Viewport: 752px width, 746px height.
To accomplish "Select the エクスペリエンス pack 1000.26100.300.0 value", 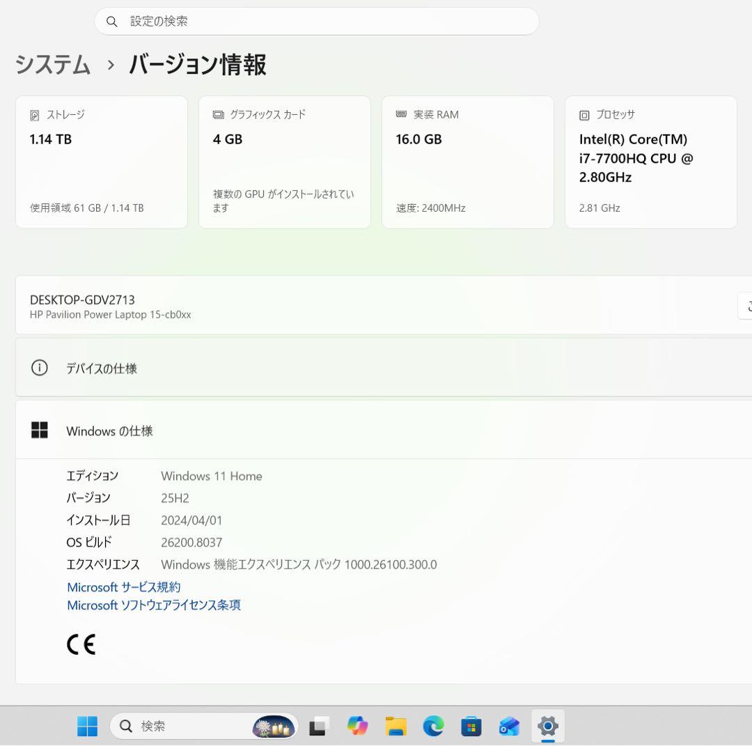I will [x=299, y=564].
